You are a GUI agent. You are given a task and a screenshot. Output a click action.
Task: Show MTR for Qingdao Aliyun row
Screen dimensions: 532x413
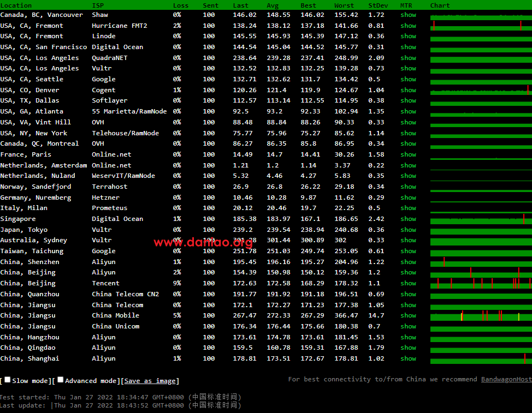pyautogui.click(x=408, y=348)
